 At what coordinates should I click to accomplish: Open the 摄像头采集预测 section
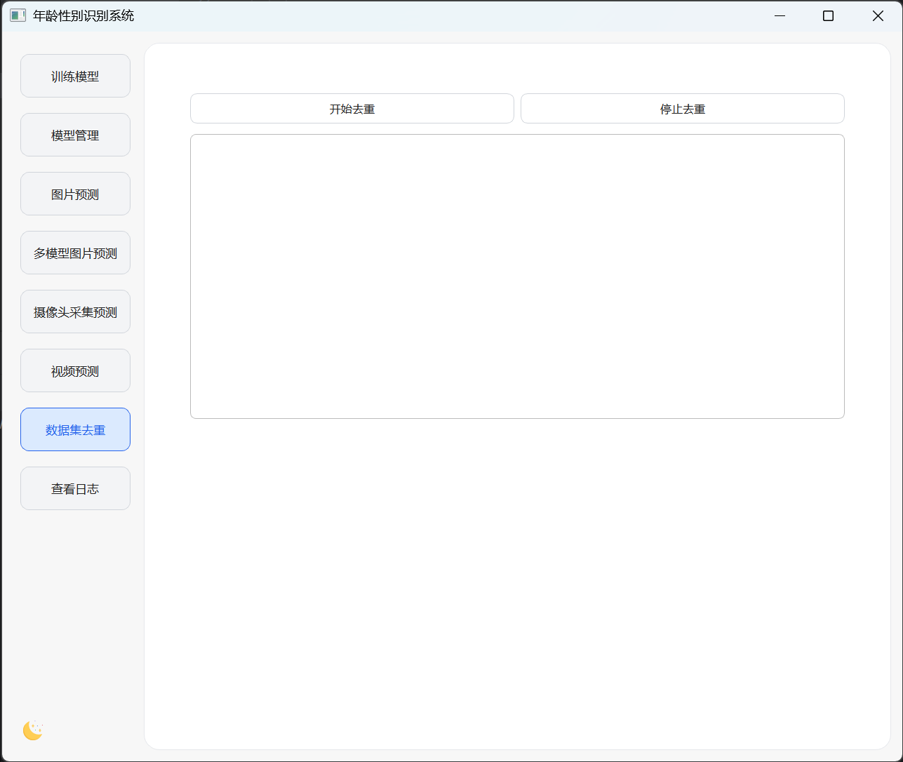pos(75,312)
